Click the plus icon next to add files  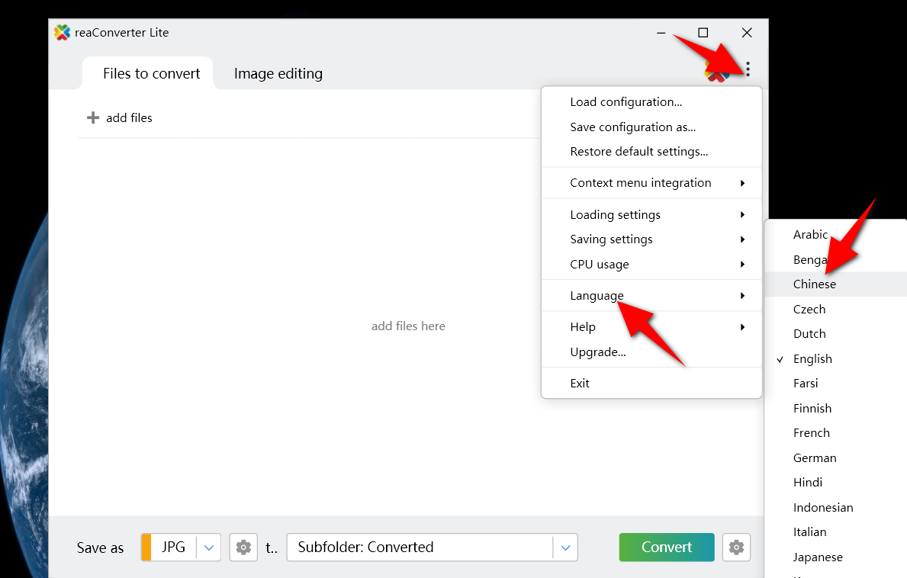coord(92,117)
